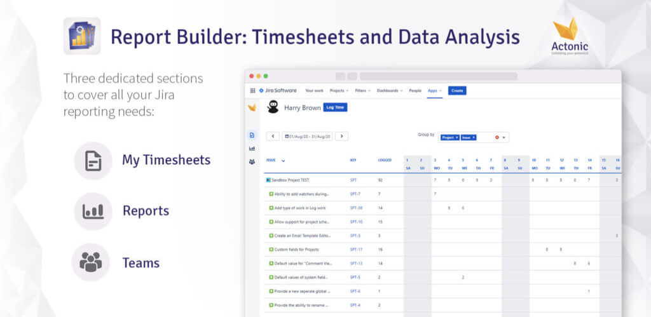Click the story icon beside Add type of work
This screenshot has height=317, width=651.
coord(271,208)
